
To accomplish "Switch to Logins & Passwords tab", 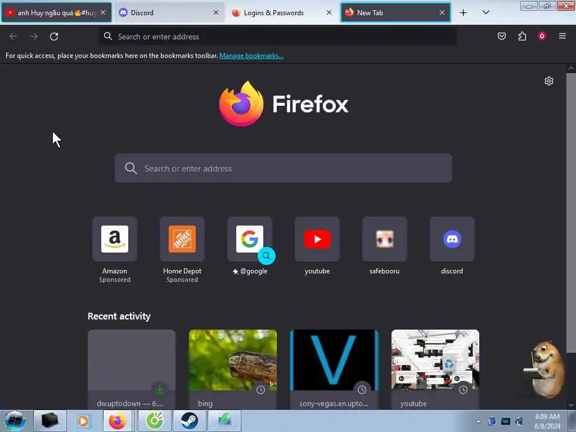I will 282,13.
